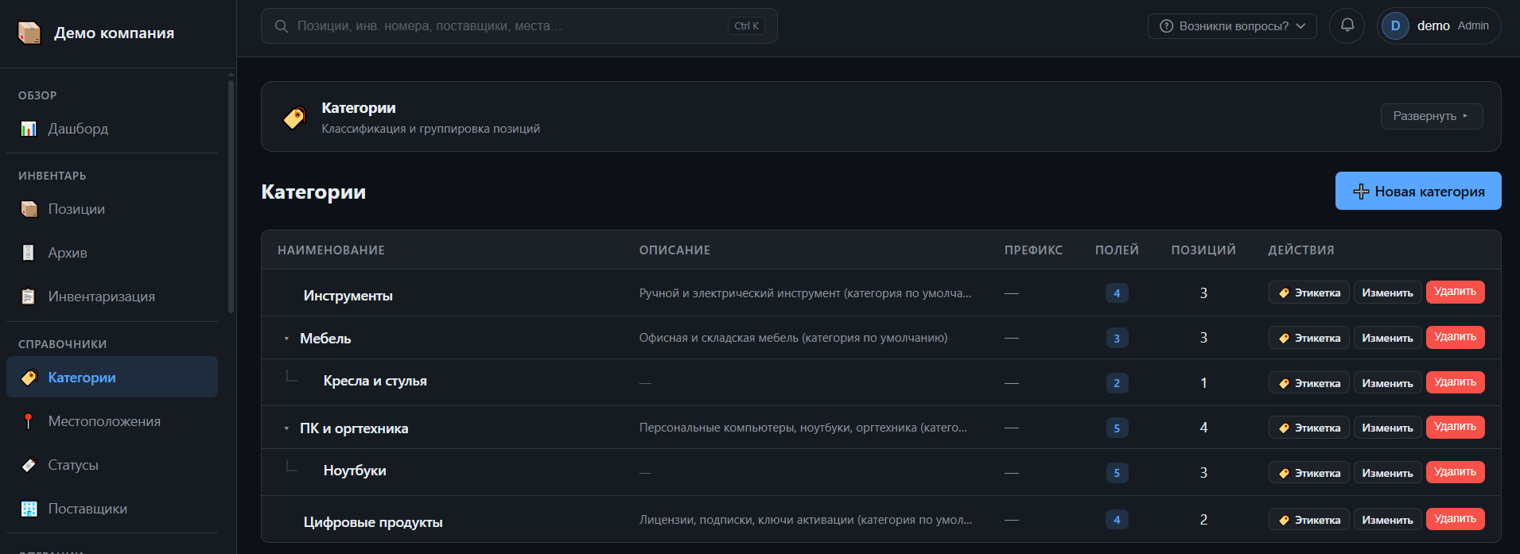Click the notification bell icon
The height and width of the screenshot is (554, 1520).
pos(1347,25)
